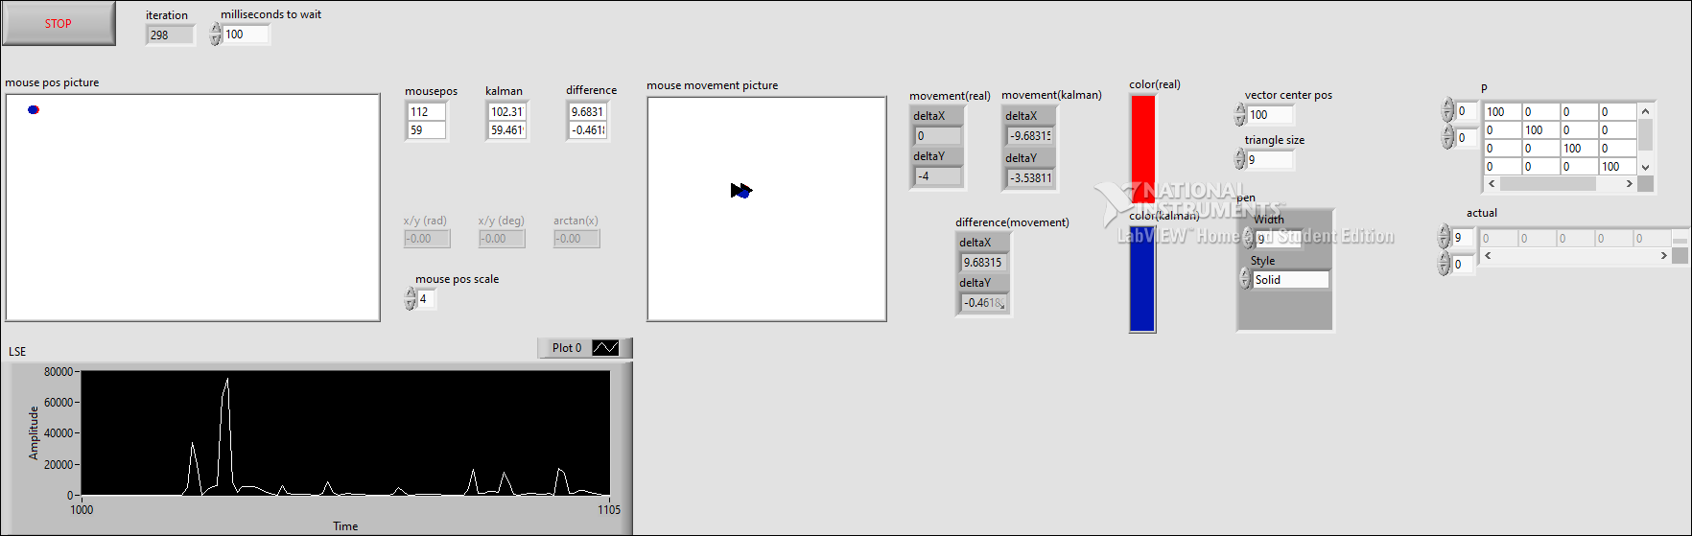Click the LSE chart x-axis minimum 1000

coord(82,510)
